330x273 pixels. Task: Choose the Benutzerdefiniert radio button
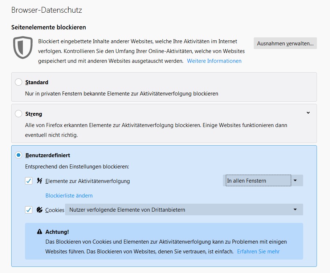pos(19,155)
